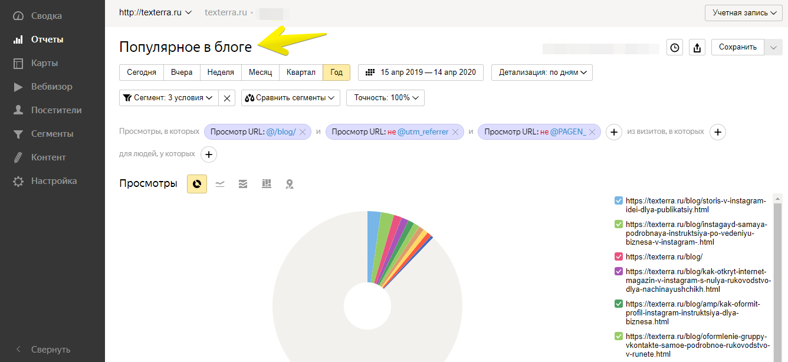788x362 pixels.
Task: Uncheck the https://texterra.ru/blog/ legend checkbox
Action: tap(619, 256)
